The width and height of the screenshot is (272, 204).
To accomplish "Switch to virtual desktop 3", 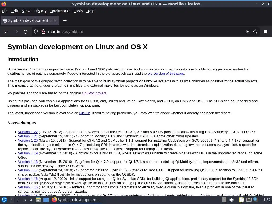I will [25, 200].
